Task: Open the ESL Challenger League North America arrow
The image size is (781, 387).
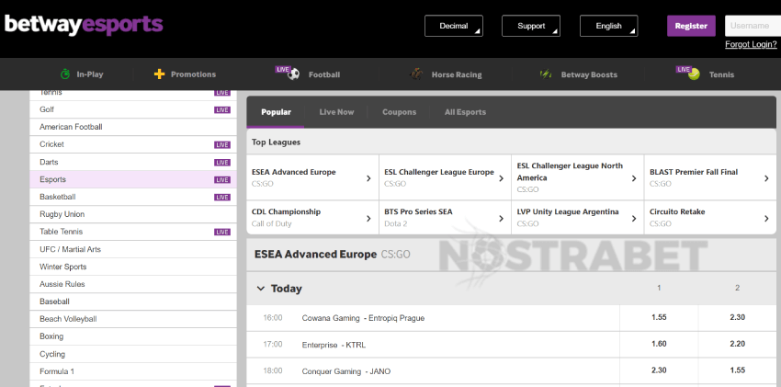Action: coord(634,177)
